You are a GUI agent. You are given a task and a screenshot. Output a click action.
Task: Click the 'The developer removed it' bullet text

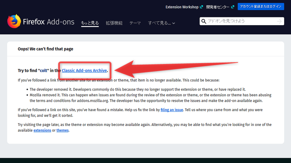click(137, 90)
